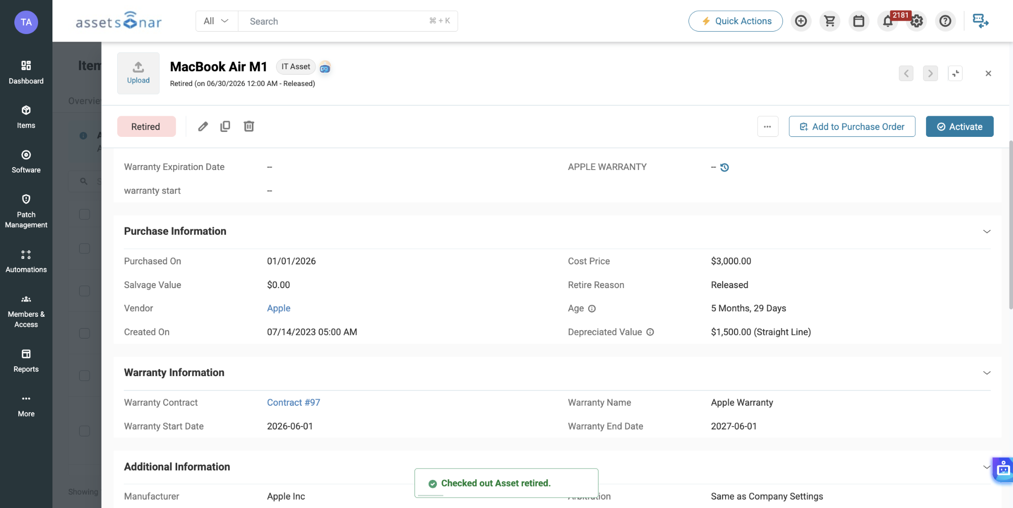Open the Automations sidebar item
This screenshot has height=508, width=1013.
click(26, 261)
